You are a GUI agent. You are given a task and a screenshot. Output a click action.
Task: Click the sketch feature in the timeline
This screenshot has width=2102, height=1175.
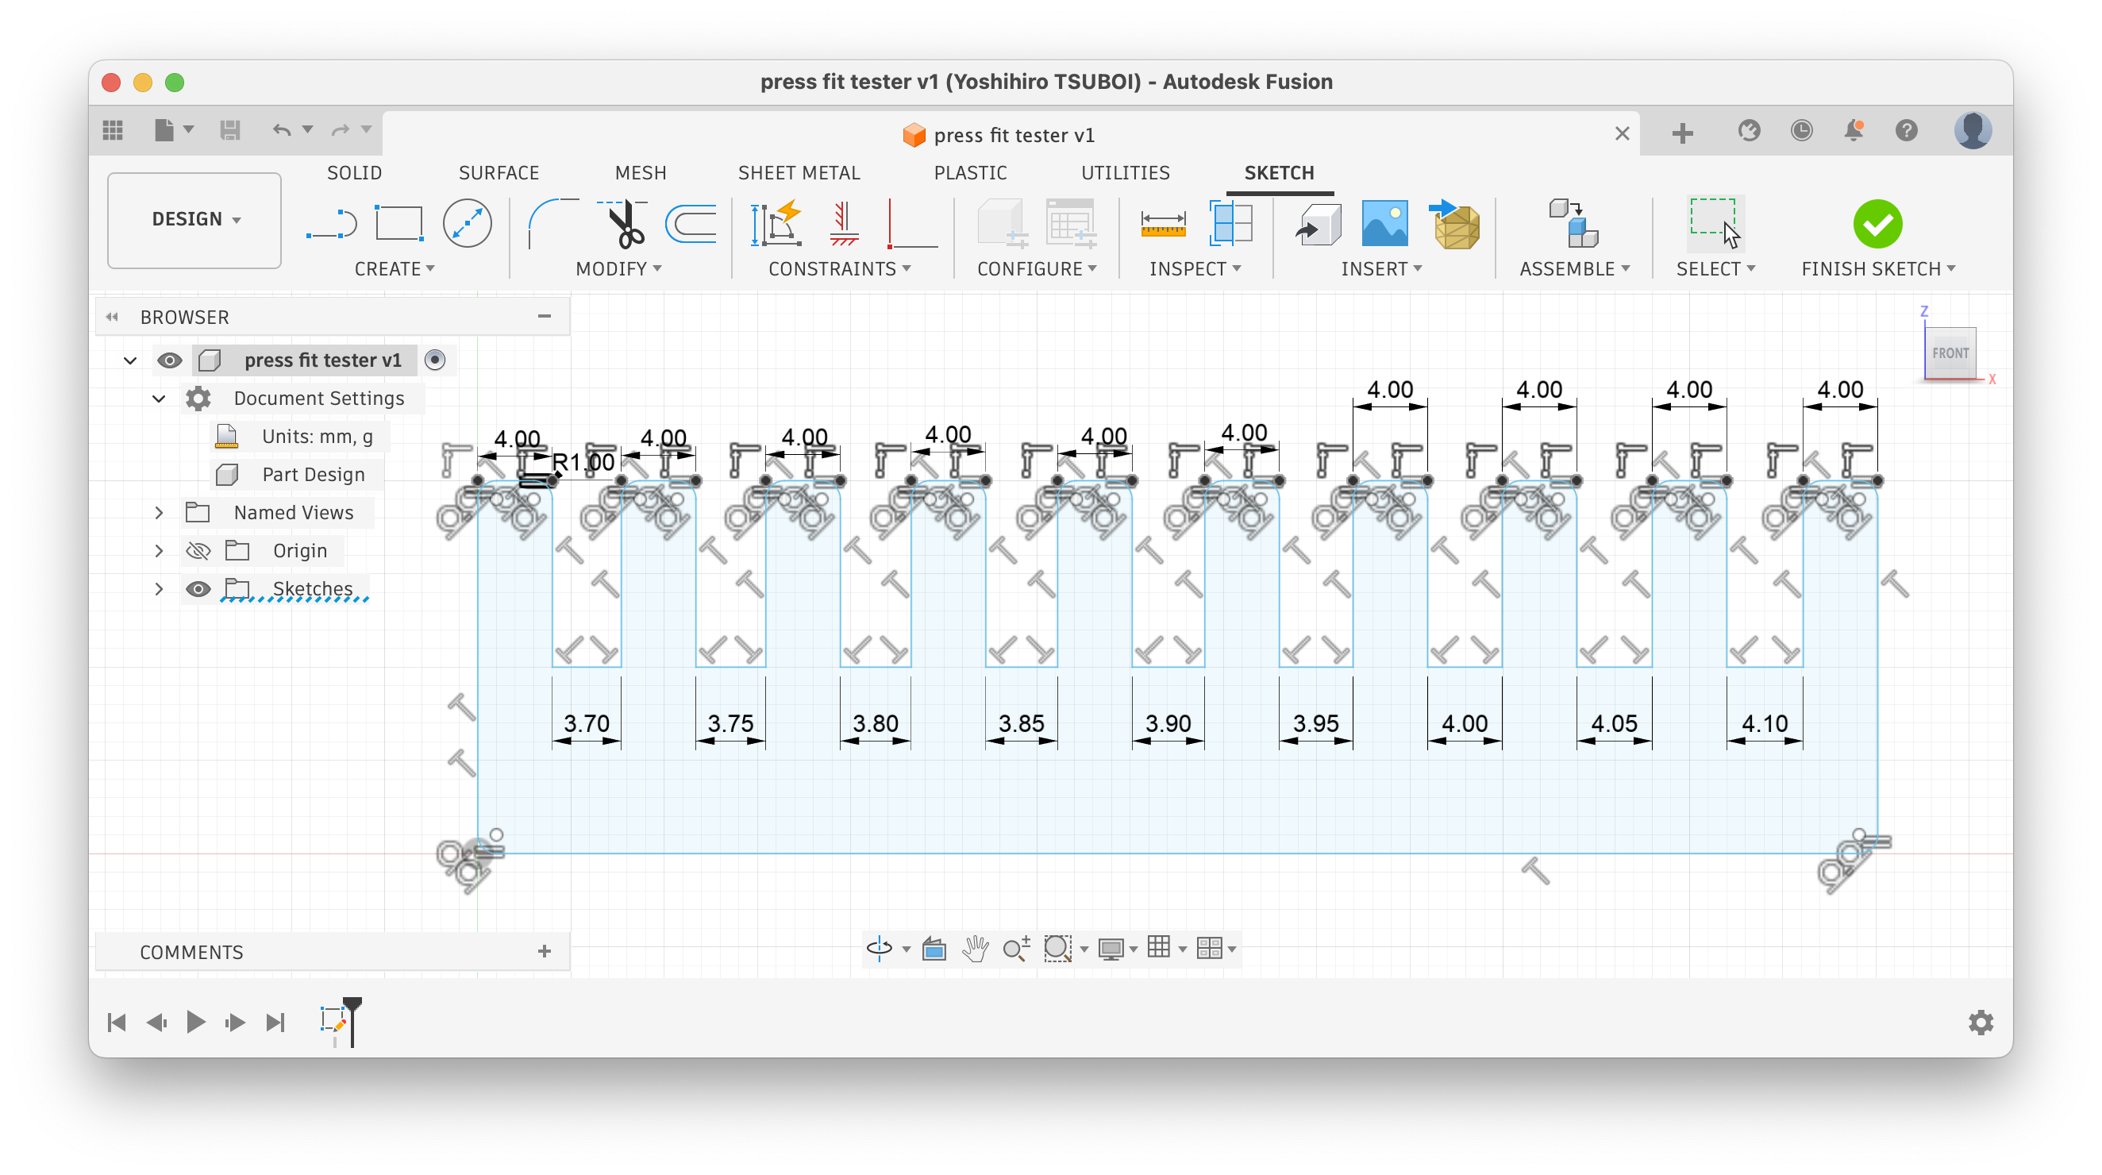click(x=333, y=1021)
